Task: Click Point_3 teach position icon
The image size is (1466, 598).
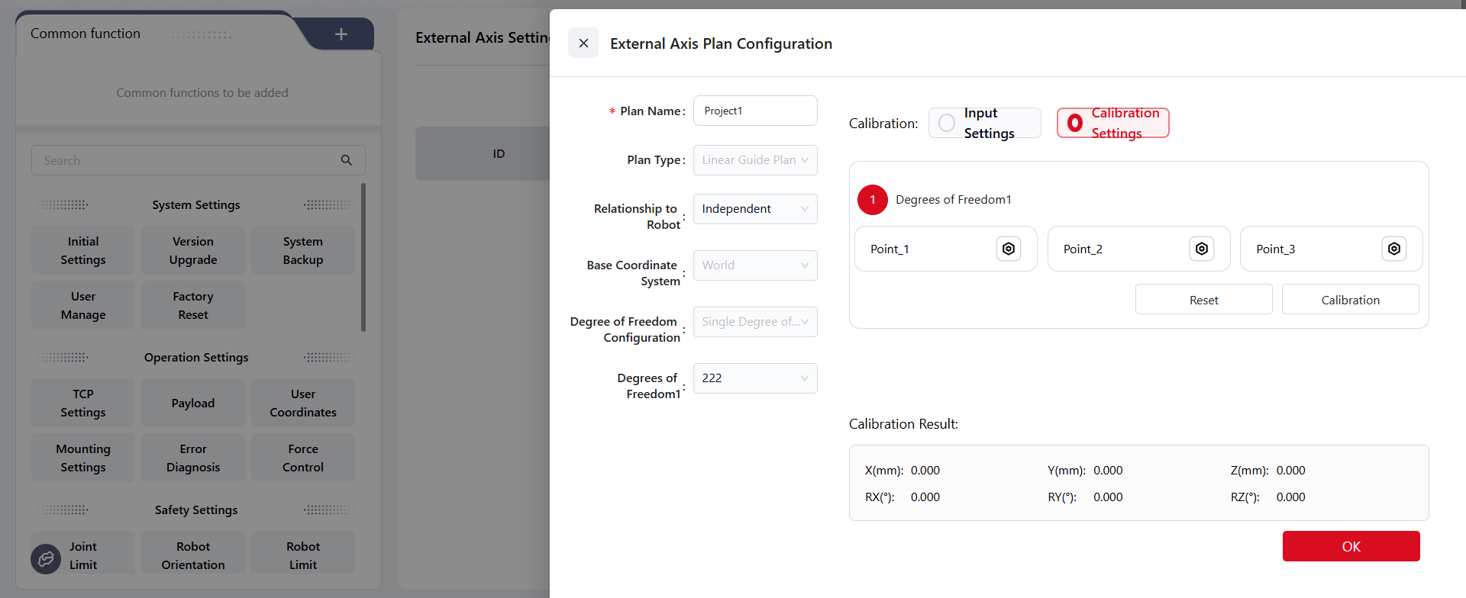Action: point(1393,249)
